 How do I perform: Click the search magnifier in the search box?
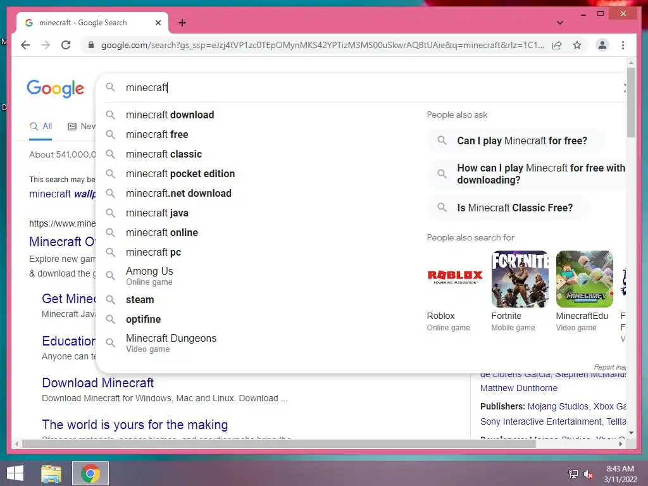coord(110,87)
